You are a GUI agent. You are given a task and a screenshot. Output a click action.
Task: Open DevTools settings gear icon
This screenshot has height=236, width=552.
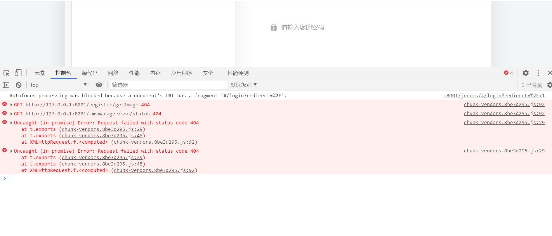click(x=526, y=73)
